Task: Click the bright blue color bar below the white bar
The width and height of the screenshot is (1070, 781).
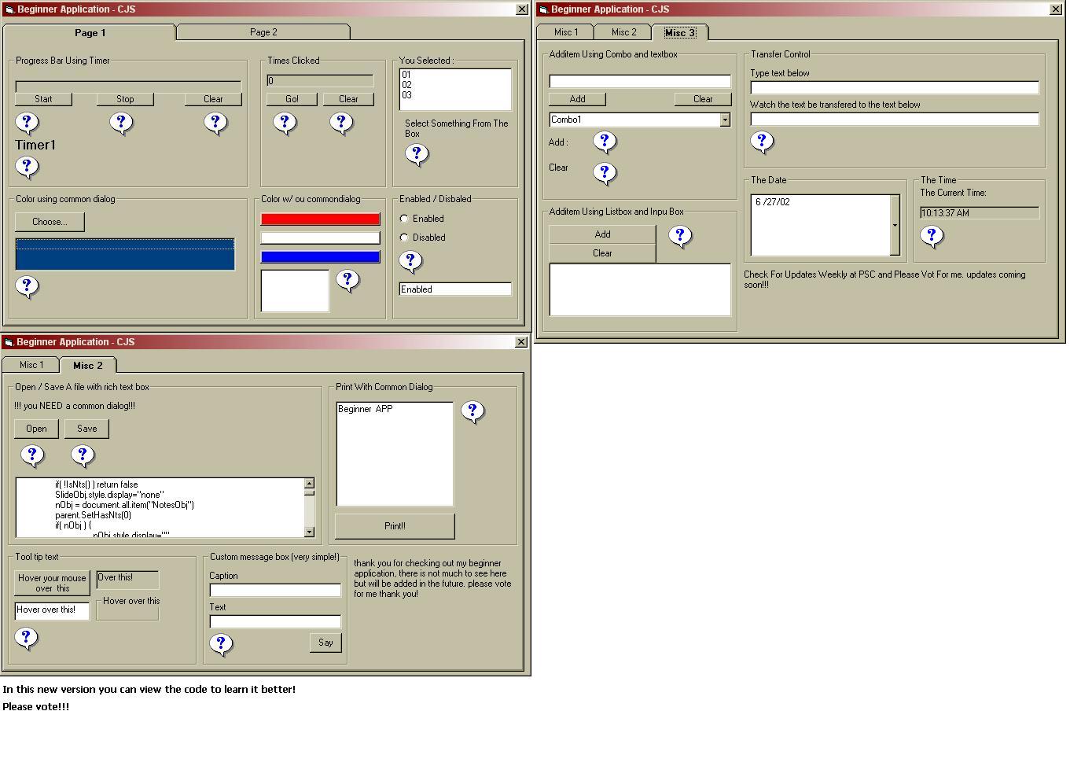Action: click(x=320, y=256)
